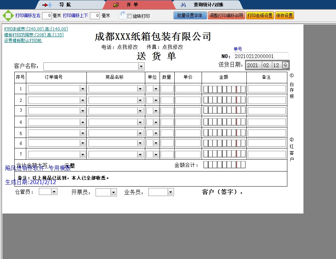336x259 pixels.
Task: Click the rotate print arrow icon
Action: pos(122,15)
